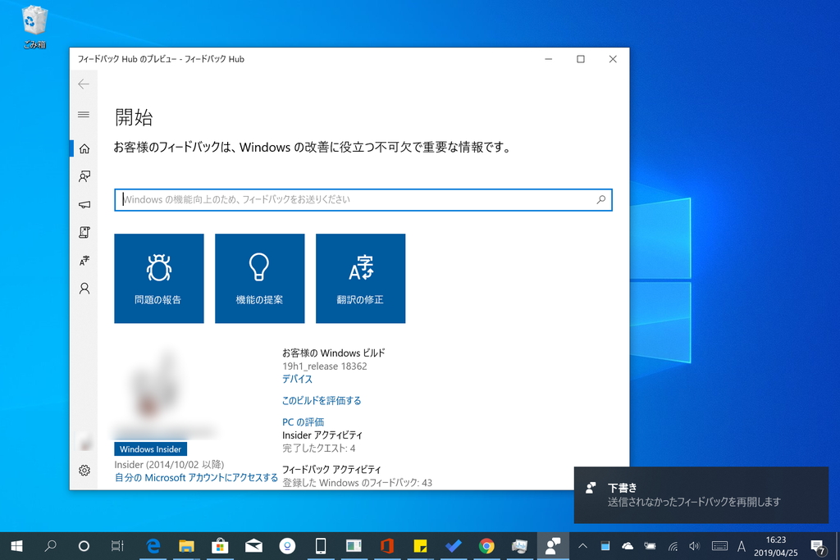Open the Feedback Hub icon on the taskbar

coord(553,545)
